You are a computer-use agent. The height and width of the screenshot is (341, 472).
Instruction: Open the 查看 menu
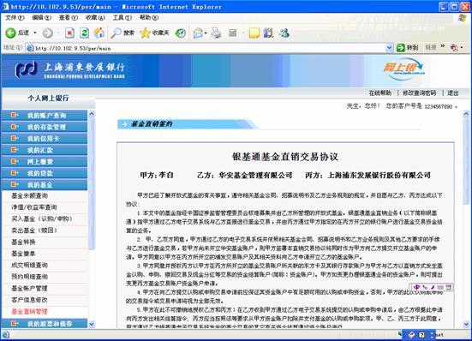pos(68,18)
